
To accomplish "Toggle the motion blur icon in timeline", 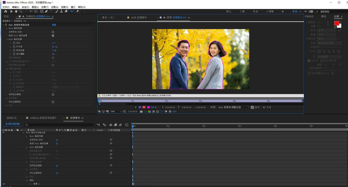I will coord(120,125).
